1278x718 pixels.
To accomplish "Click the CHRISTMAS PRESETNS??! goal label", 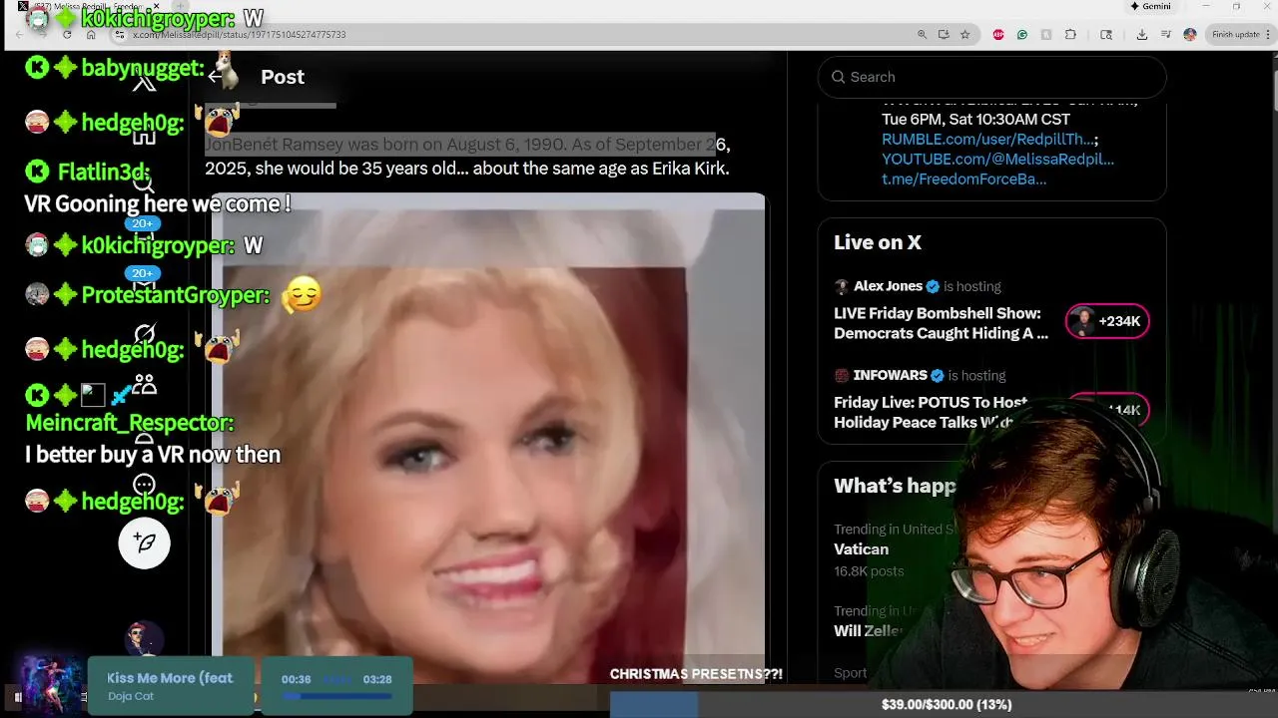I will click(696, 674).
